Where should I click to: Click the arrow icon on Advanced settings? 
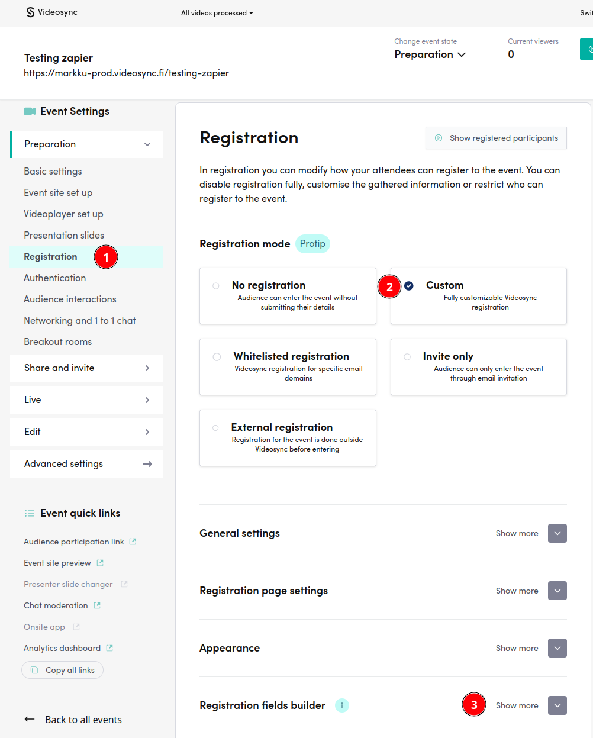click(147, 464)
